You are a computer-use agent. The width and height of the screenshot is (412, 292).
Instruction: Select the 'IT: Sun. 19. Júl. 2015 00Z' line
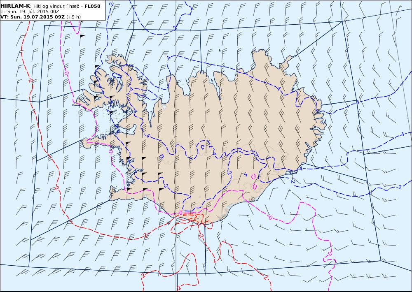[30, 12]
